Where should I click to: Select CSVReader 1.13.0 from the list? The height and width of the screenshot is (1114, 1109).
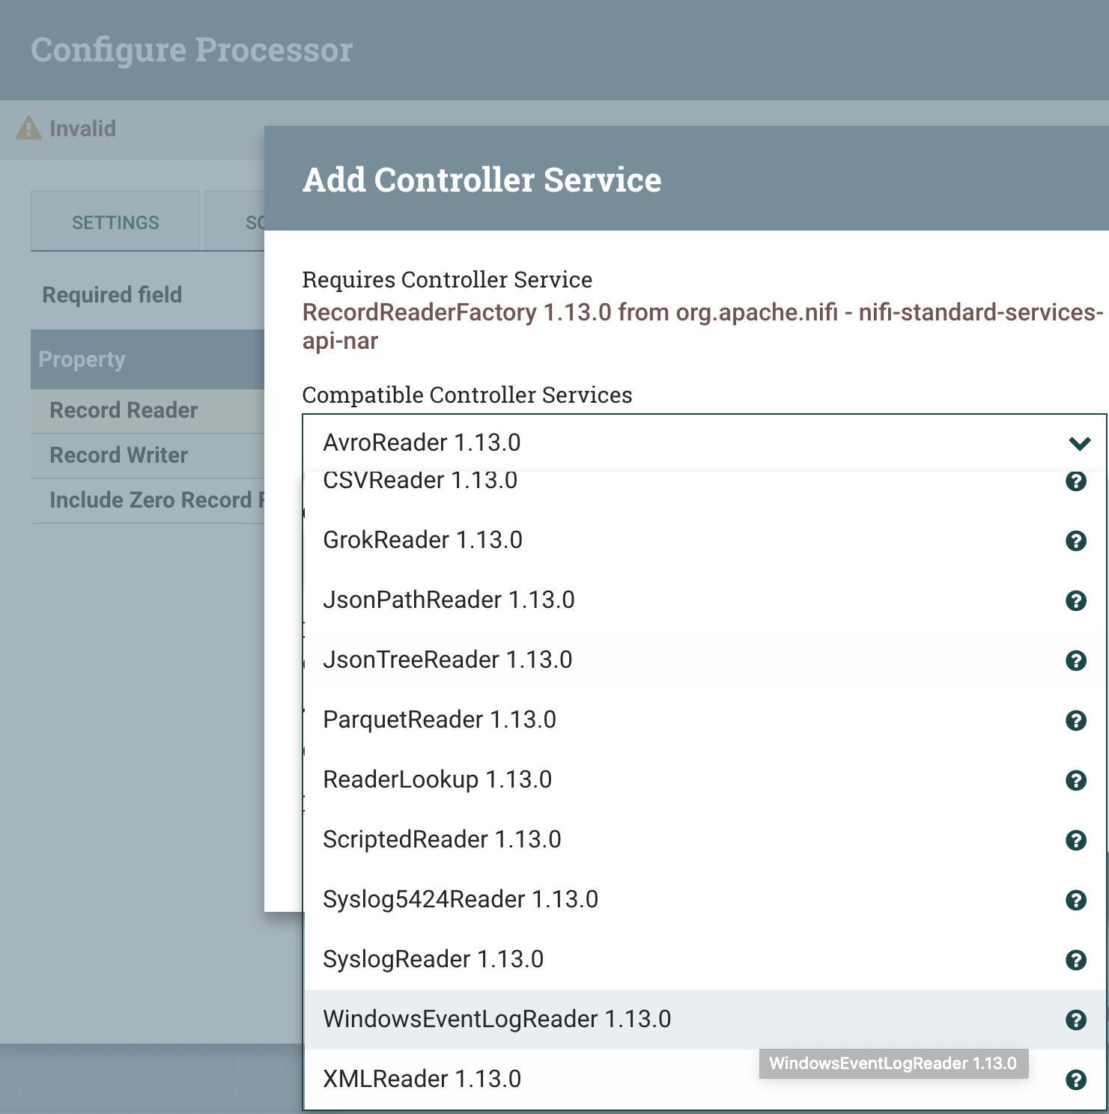pos(420,481)
